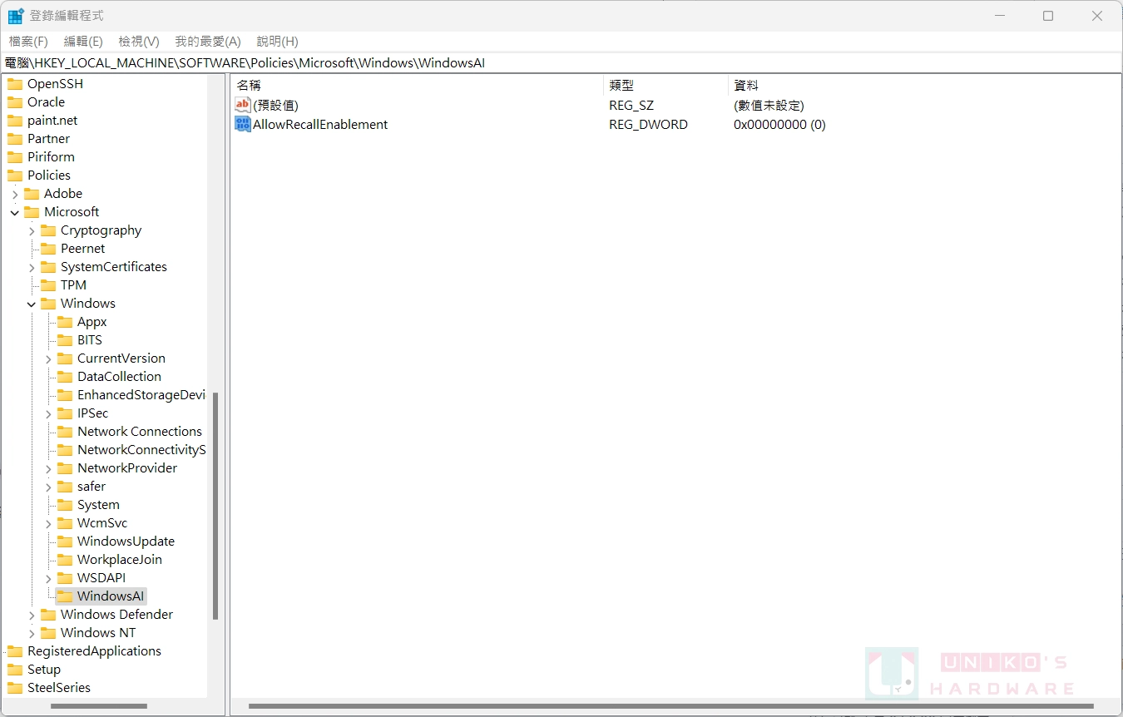Select the AllowRecallEnablement value name
1123x717 pixels.
pyautogui.click(x=320, y=124)
